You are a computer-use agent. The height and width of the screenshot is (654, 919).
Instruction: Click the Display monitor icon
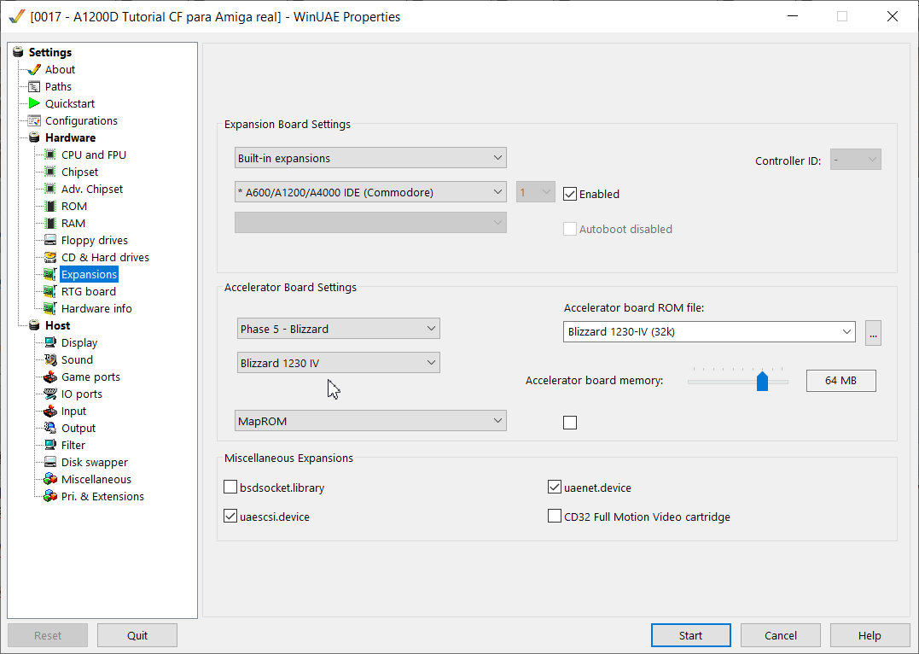click(x=50, y=342)
